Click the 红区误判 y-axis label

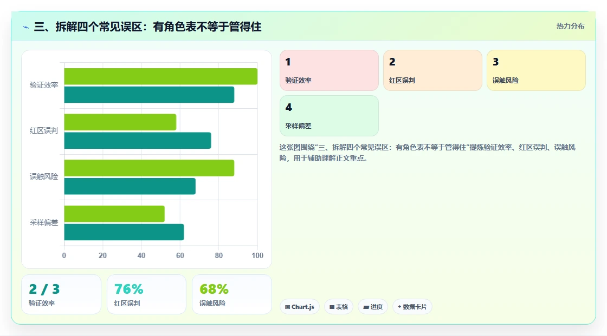coord(44,131)
